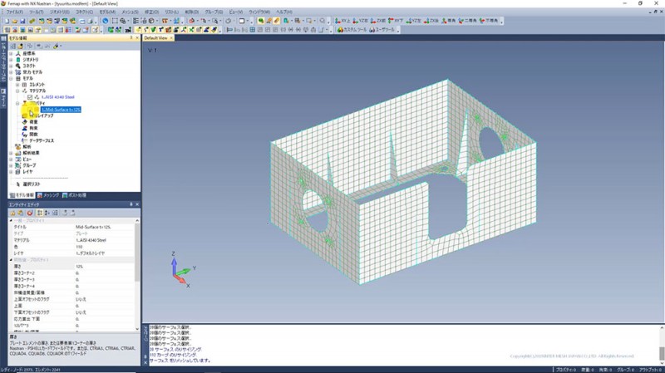The width and height of the screenshot is (665, 373).
Task: Switch to ZX前 (front) view
Action: 378,21
